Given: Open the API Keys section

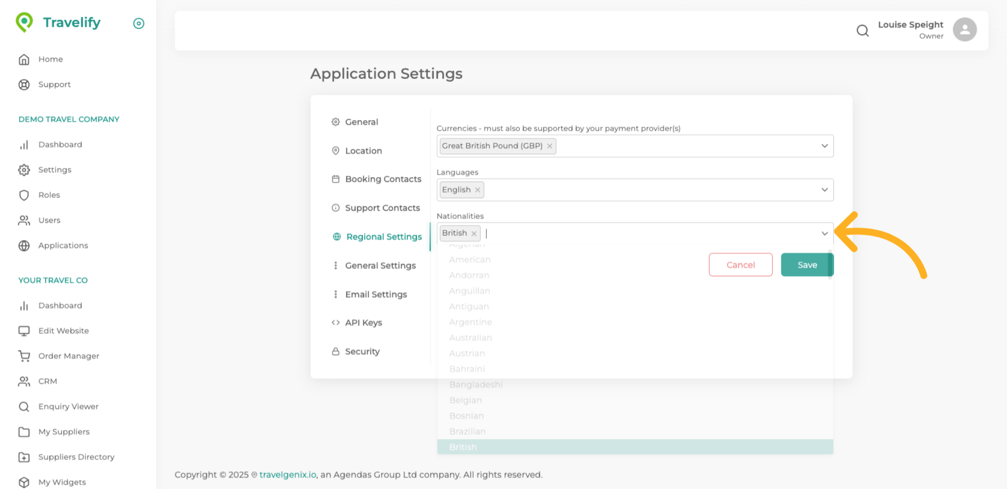Looking at the screenshot, I should point(363,322).
